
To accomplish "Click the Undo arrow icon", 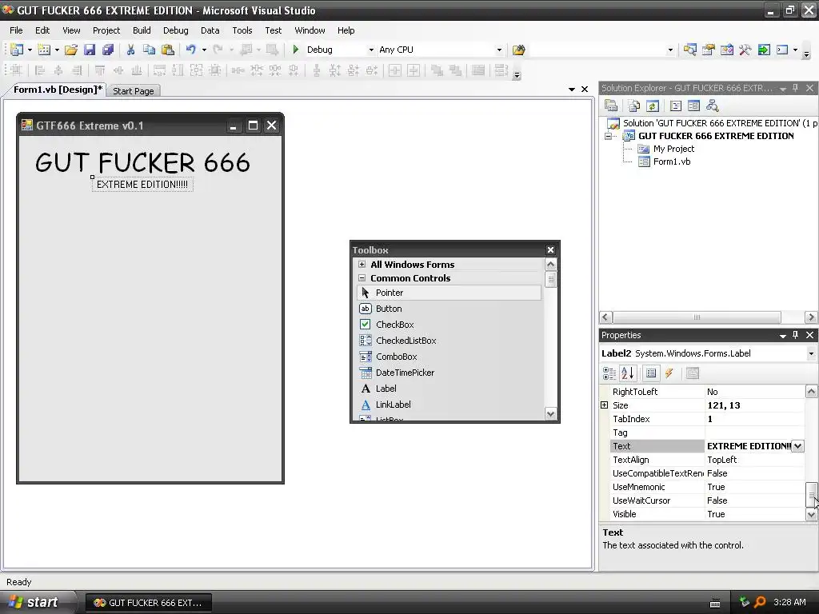I will (x=190, y=50).
